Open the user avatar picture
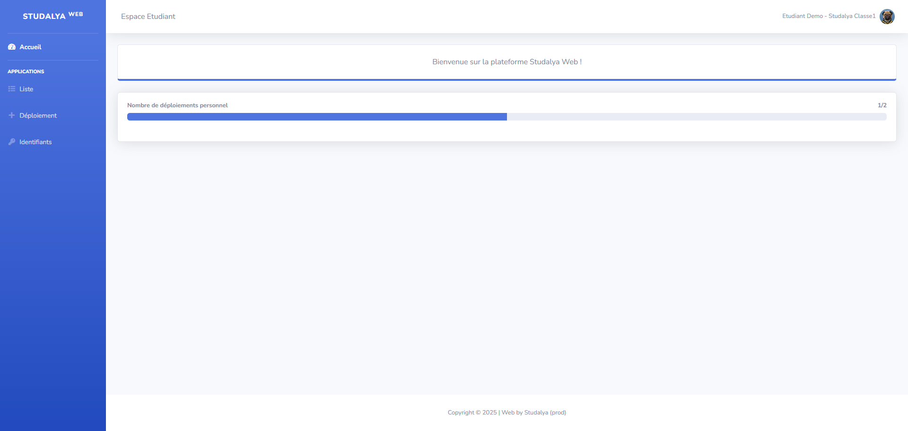908x431 pixels. [x=887, y=17]
